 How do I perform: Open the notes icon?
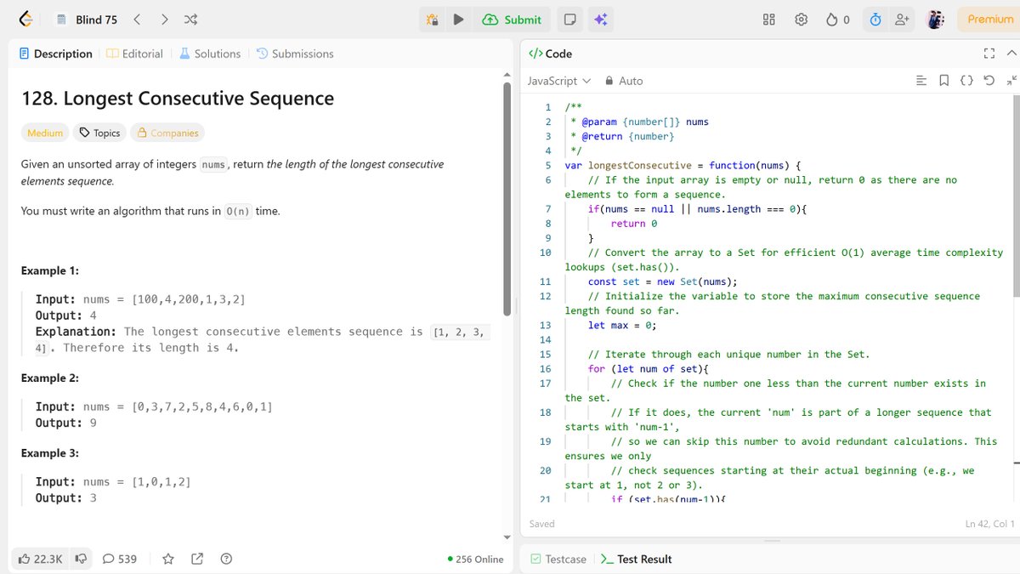point(570,20)
